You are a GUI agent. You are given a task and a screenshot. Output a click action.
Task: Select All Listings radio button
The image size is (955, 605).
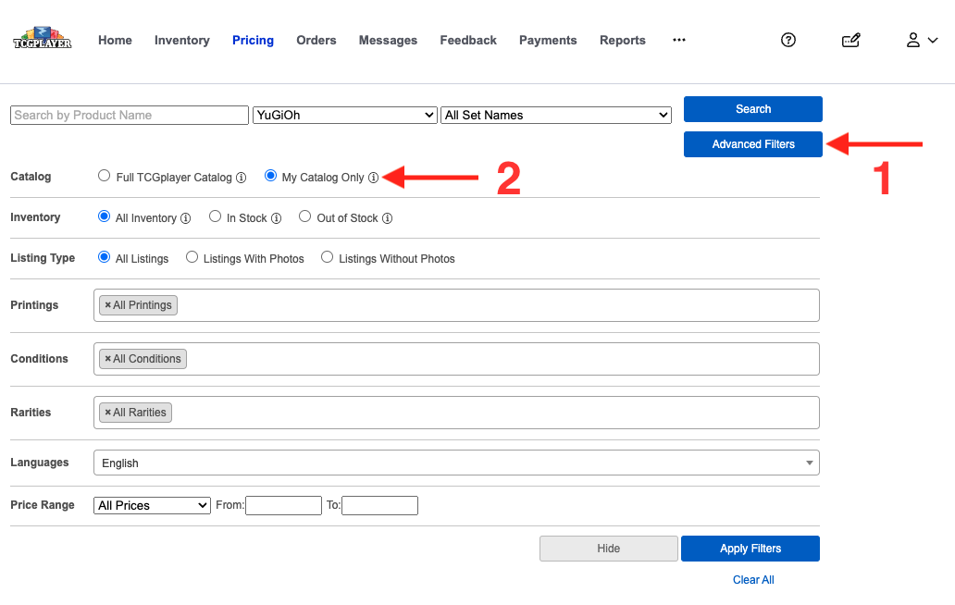click(105, 257)
